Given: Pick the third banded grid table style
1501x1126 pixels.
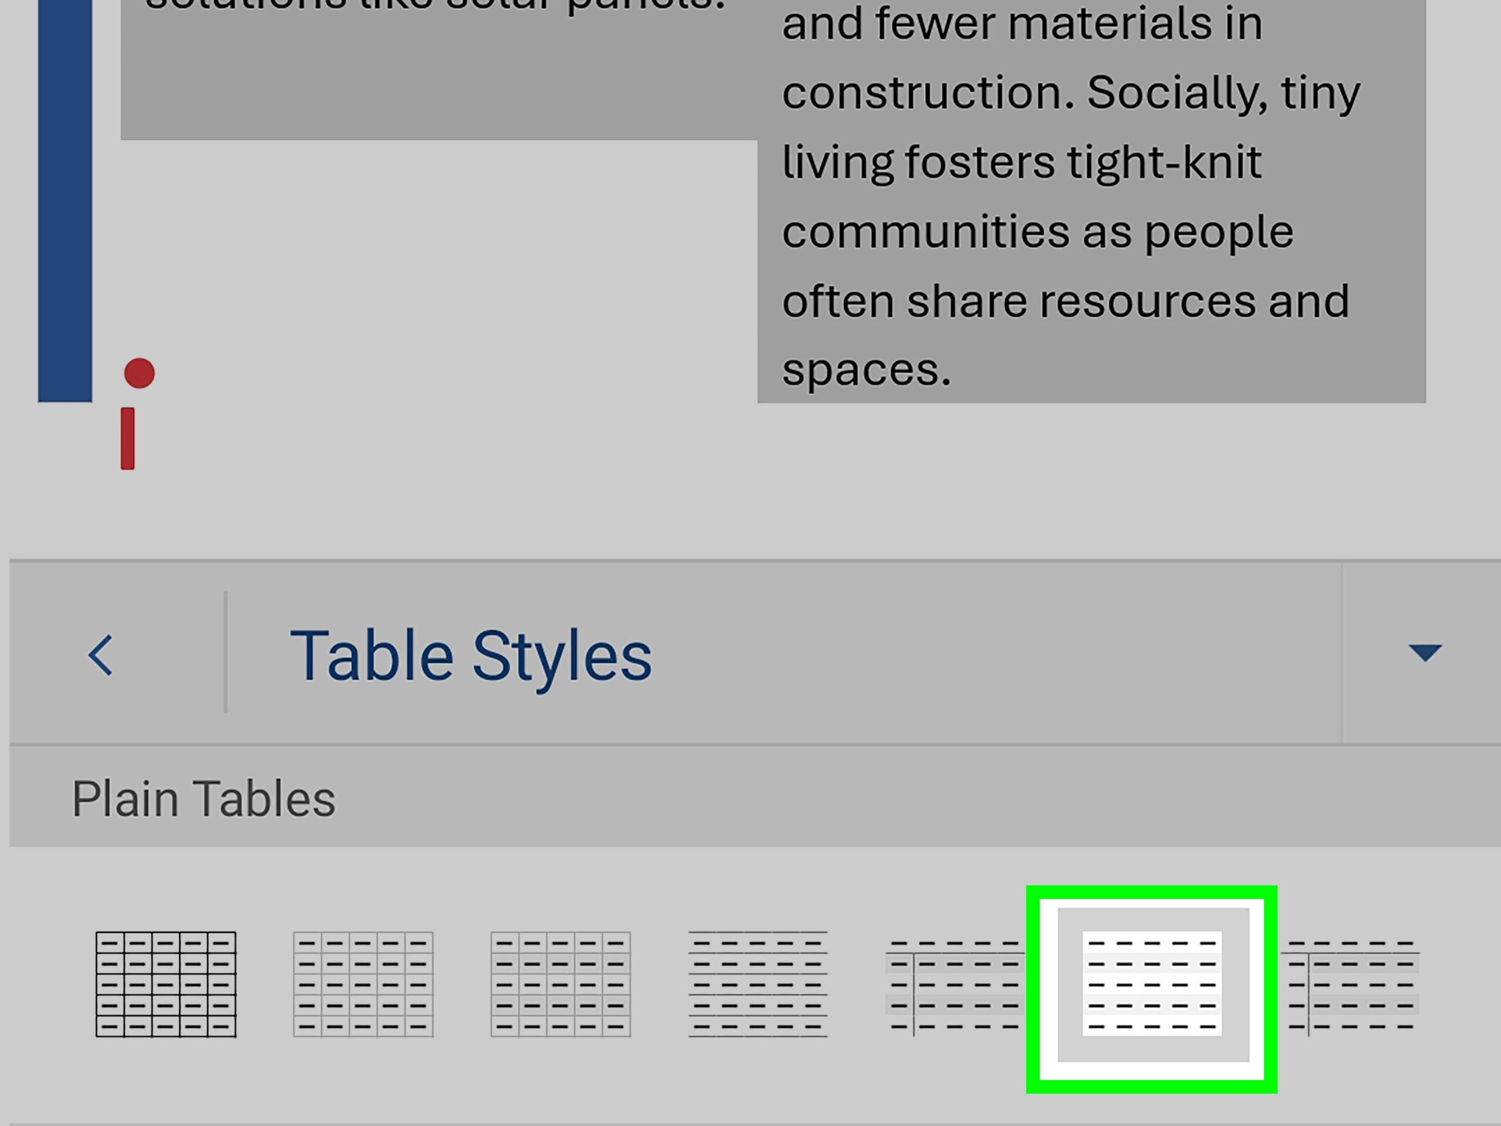Looking at the screenshot, I should click(x=561, y=984).
